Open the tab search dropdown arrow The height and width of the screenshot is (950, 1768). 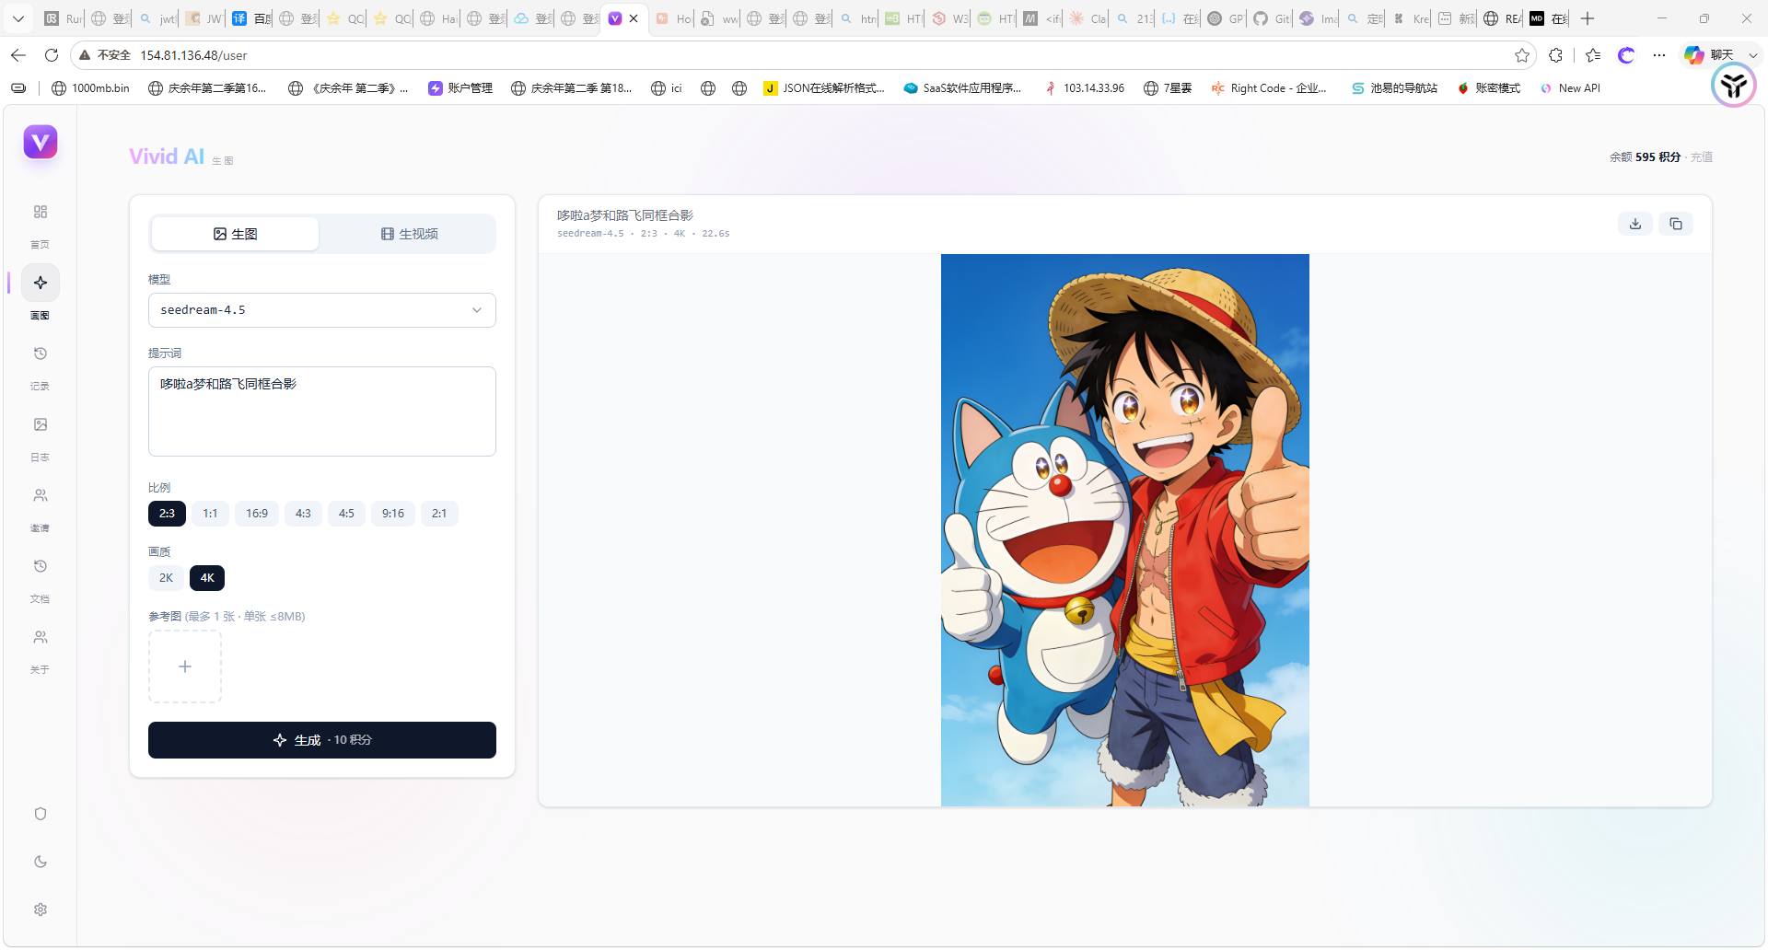[18, 18]
